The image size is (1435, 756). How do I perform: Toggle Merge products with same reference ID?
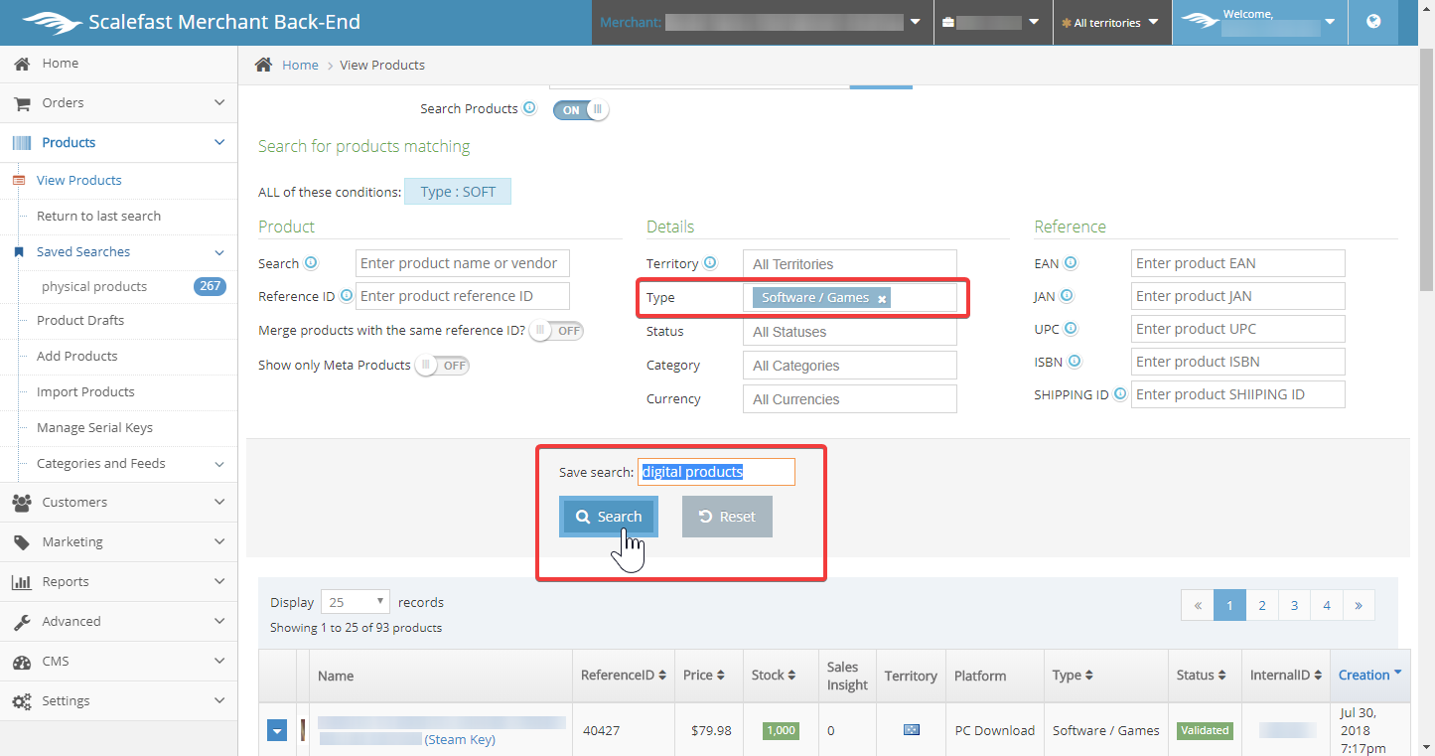[556, 331]
